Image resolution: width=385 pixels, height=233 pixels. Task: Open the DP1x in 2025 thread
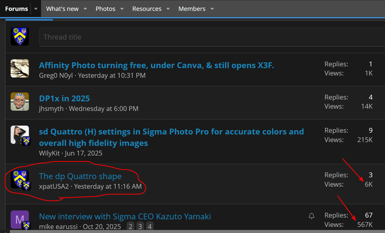[64, 99]
